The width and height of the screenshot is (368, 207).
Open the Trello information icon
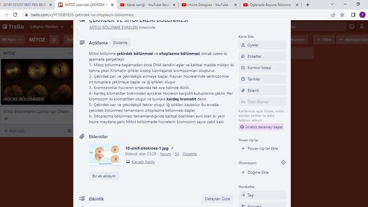tap(351, 26)
